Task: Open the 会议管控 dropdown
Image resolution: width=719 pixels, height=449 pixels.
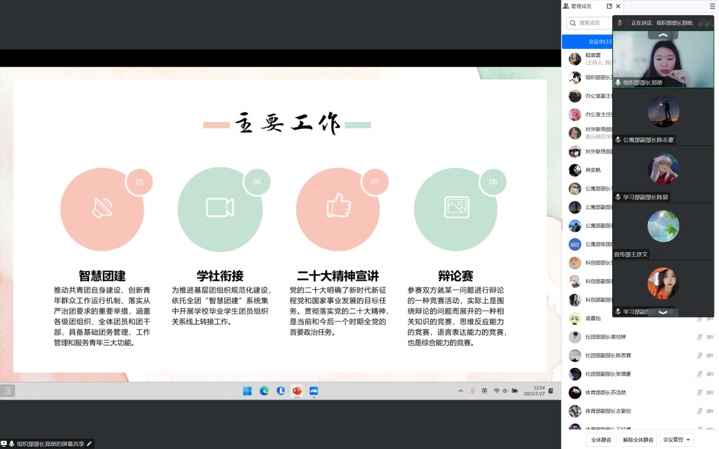Action: click(678, 440)
